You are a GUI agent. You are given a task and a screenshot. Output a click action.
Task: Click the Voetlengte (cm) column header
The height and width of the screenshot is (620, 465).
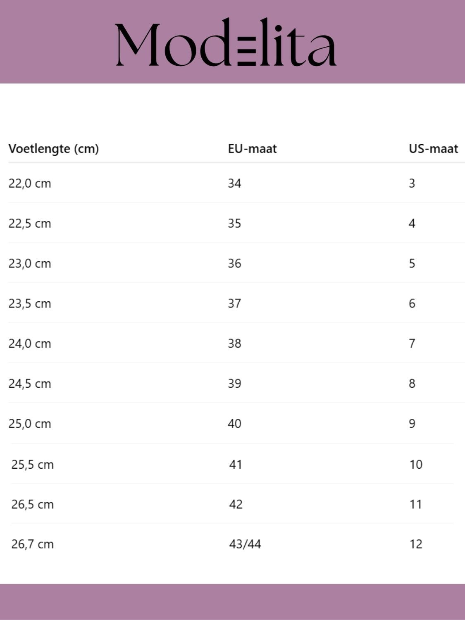tap(54, 149)
